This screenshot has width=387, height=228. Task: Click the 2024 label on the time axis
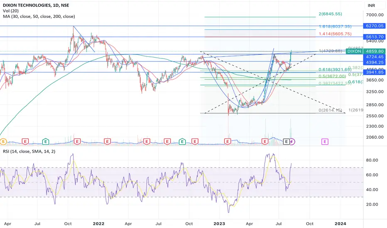click(340, 224)
